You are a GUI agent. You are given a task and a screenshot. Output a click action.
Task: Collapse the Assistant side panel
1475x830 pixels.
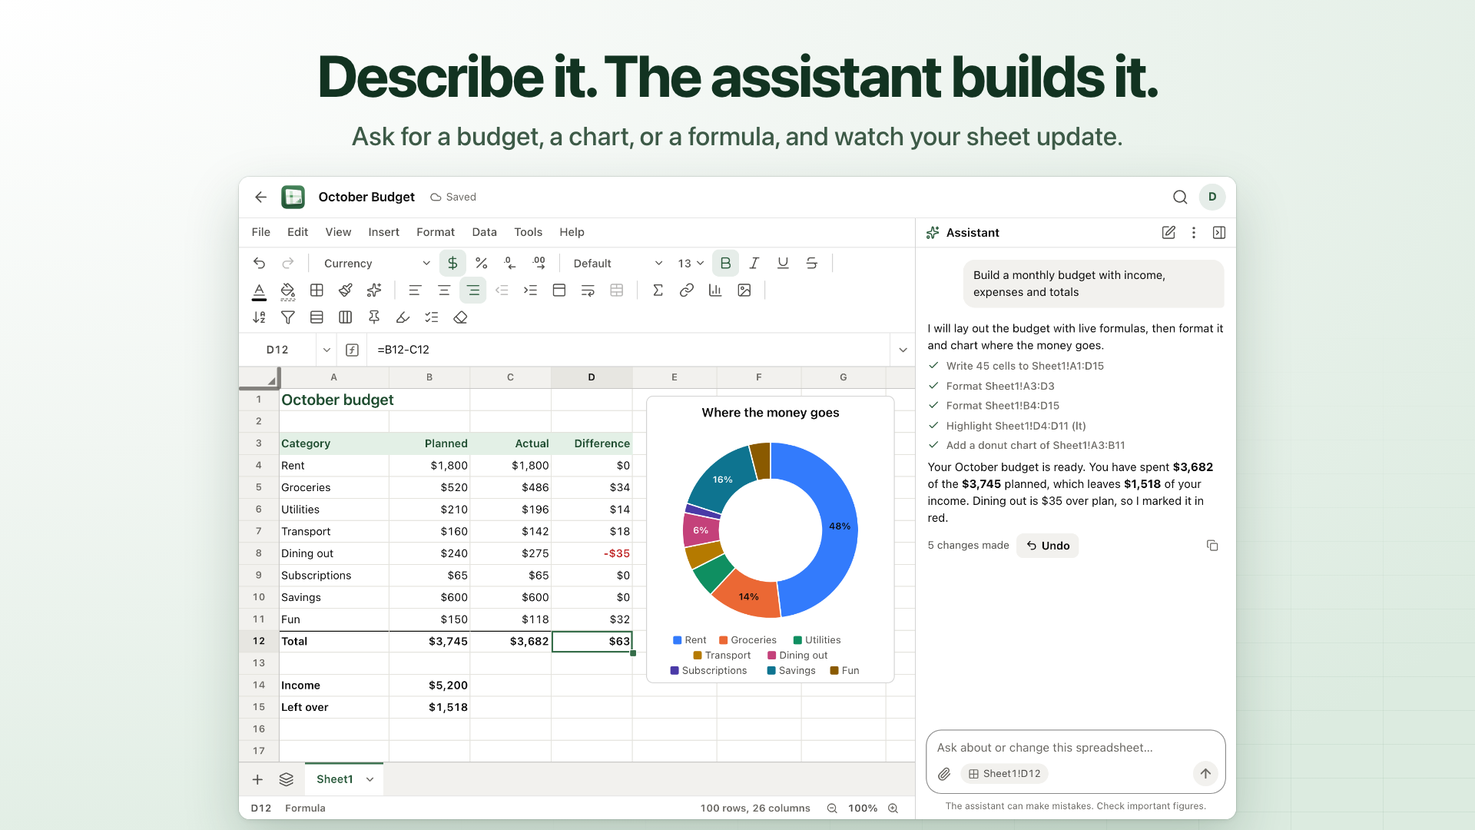(x=1218, y=233)
